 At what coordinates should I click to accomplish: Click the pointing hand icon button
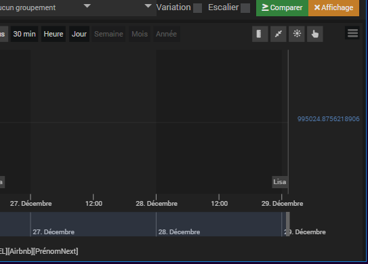(x=315, y=34)
